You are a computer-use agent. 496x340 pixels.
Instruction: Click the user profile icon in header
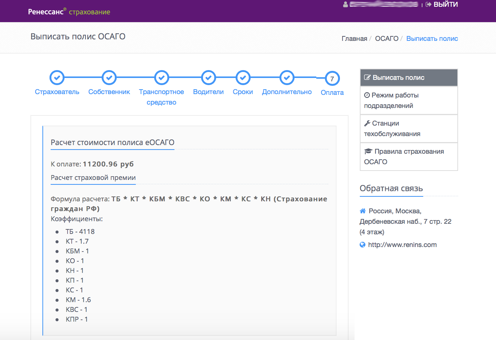click(x=346, y=4)
